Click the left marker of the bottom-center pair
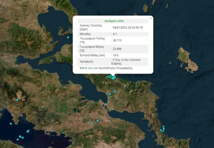 pos(92,123)
